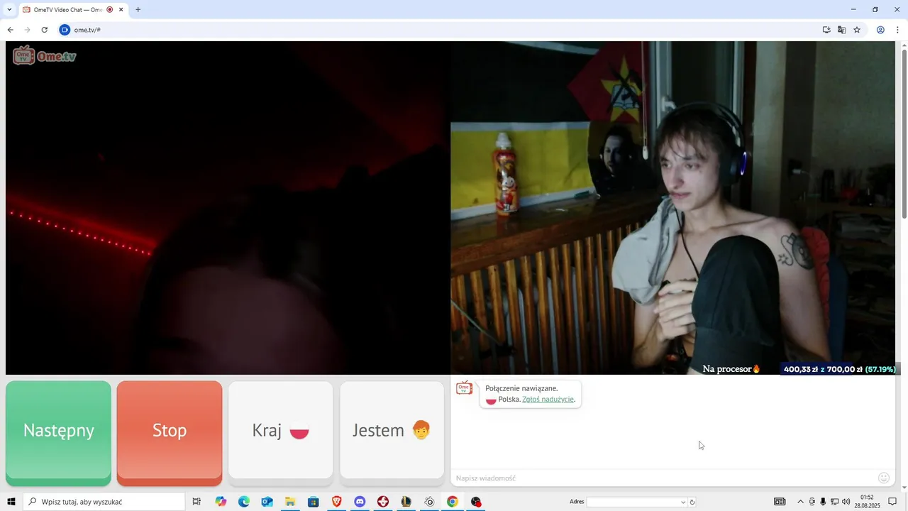908x511 pixels.
Task: Open the install app icon in address bar
Action: pyautogui.click(x=826, y=30)
